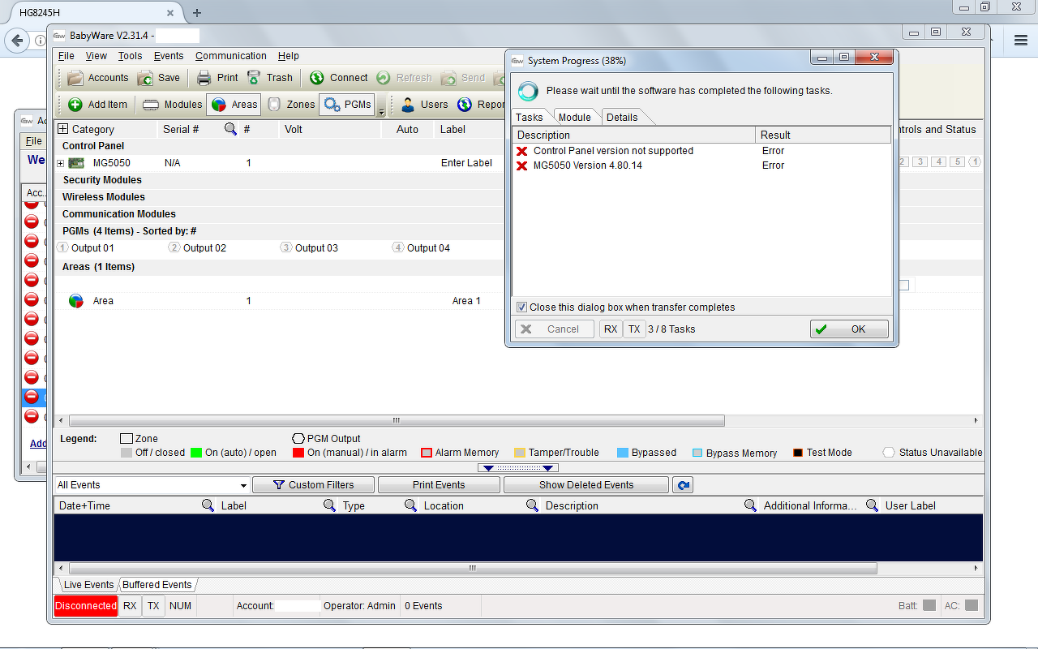This screenshot has width=1038, height=649.
Task: Click search icon next to Description events column
Action: pos(751,505)
